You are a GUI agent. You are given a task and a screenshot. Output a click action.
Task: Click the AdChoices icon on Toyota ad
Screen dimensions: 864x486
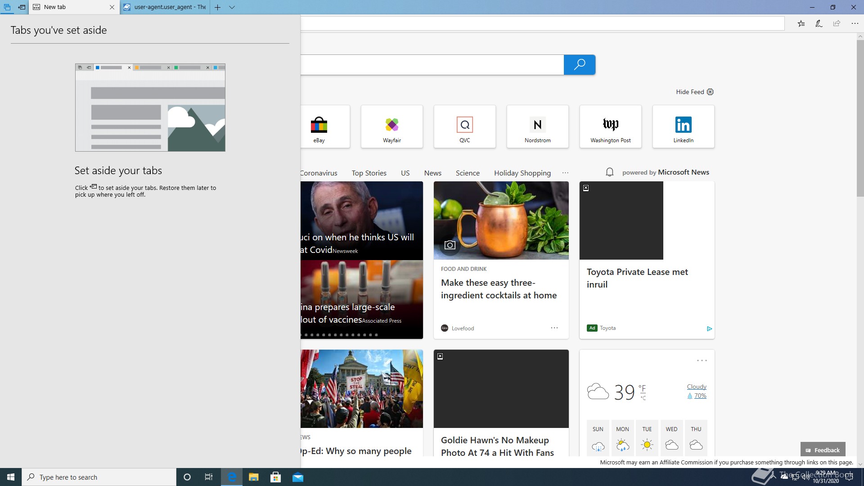coord(709,329)
